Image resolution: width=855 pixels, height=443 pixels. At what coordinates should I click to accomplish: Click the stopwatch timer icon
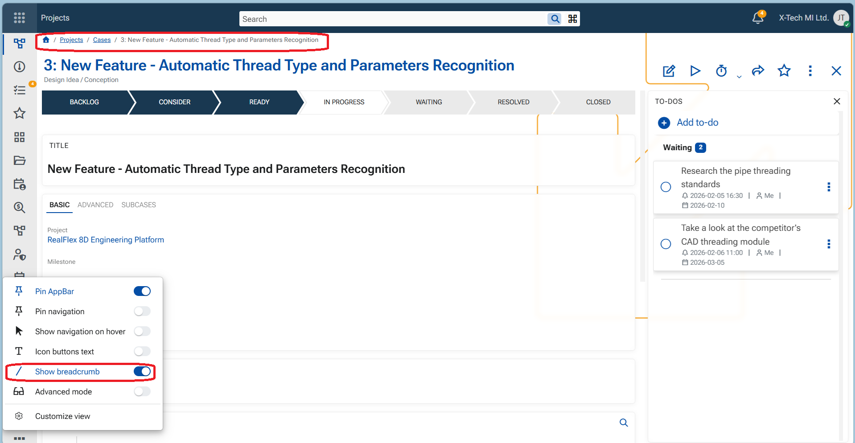click(721, 71)
